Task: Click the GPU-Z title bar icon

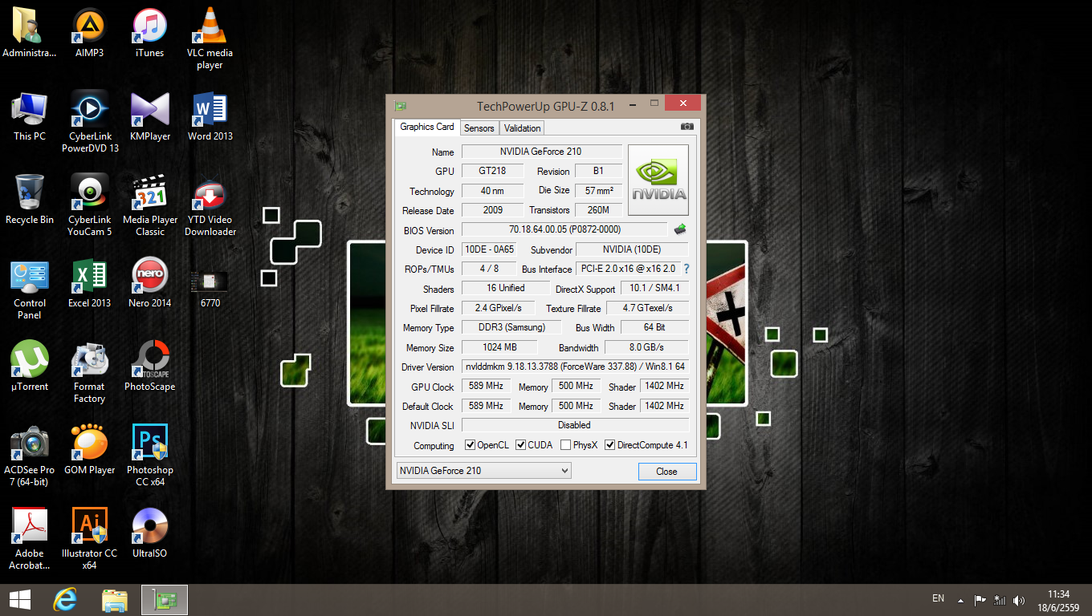Action: (x=400, y=105)
